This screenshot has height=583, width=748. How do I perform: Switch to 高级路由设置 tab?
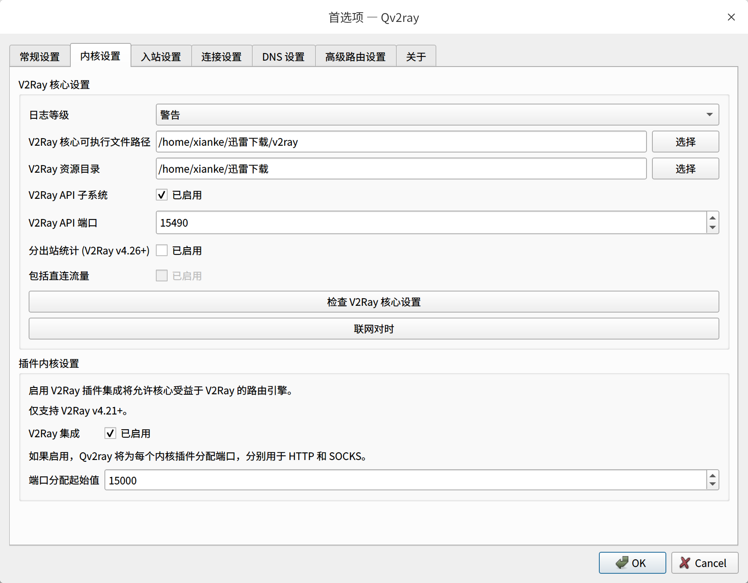click(355, 56)
